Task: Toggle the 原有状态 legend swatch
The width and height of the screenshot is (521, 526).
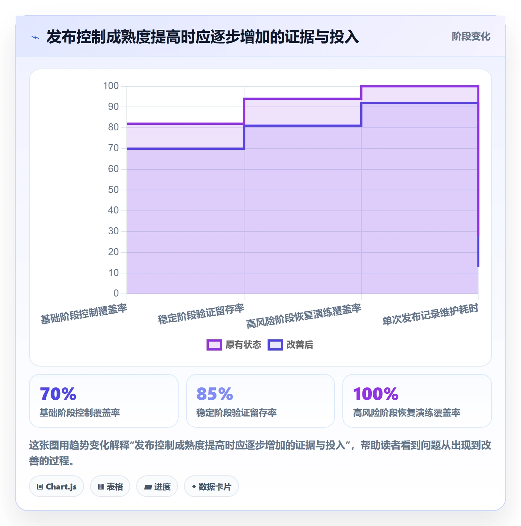Action: [x=214, y=345]
